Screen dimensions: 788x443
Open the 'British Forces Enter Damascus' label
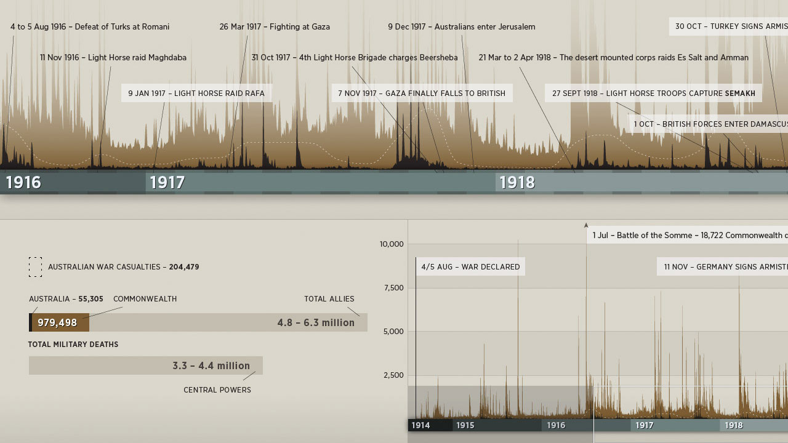(708, 124)
